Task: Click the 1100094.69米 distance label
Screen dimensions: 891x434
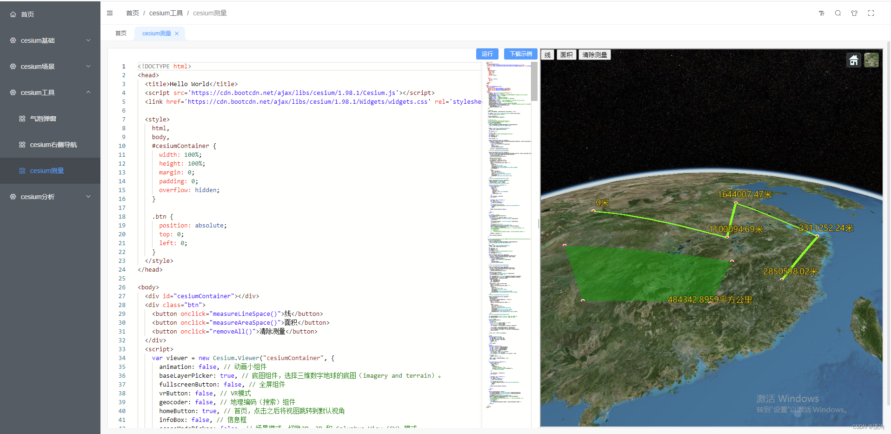Action: [x=736, y=229]
